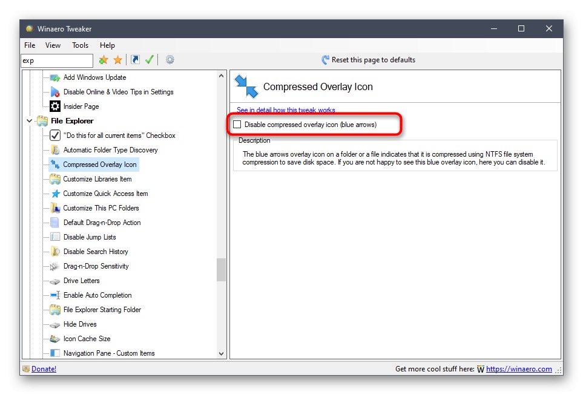Click the Customize Libraries Item icon
The height and width of the screenshot is (395, 583).
coord(55,179)
